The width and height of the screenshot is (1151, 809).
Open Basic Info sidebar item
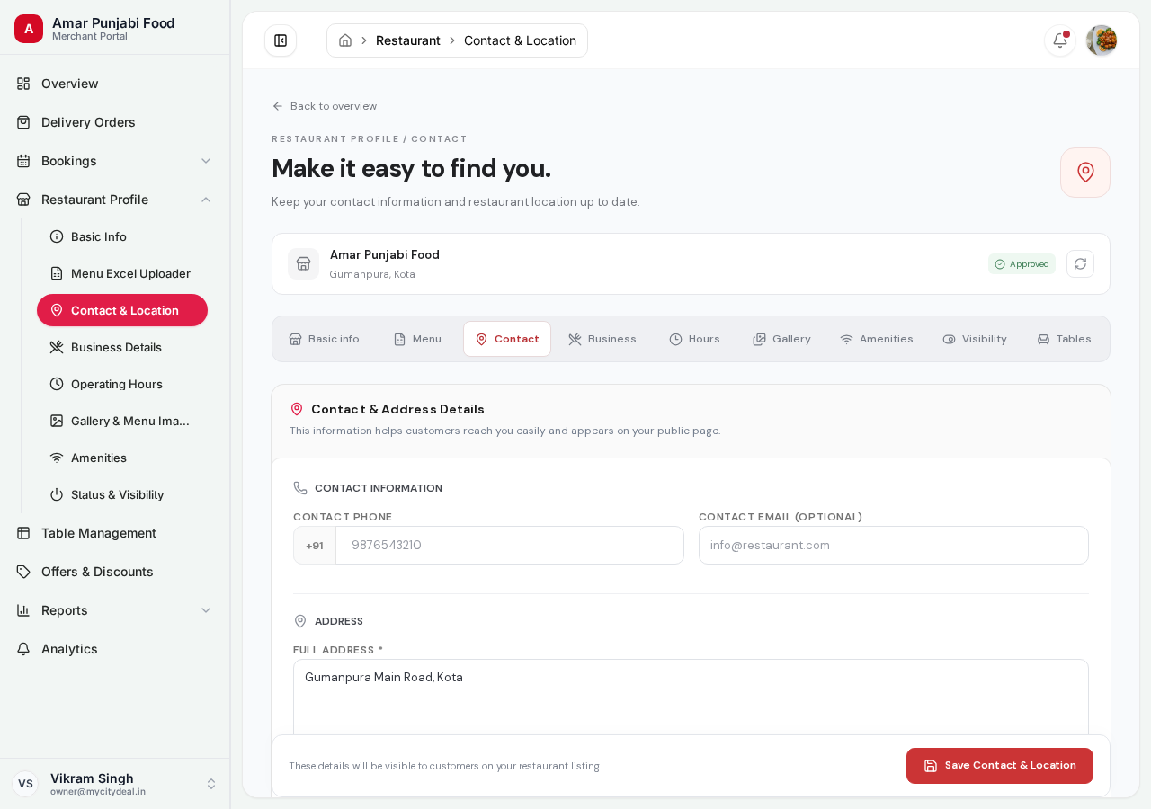coord(122,236)
